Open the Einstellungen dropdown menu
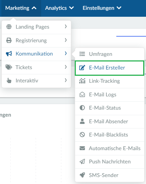146x184 pixels. click(x=102, y=8)
